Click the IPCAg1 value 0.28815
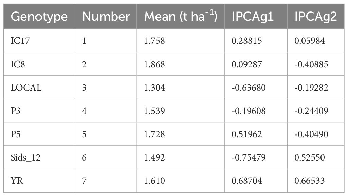This screenshot has width=348, height=196. 246,41
